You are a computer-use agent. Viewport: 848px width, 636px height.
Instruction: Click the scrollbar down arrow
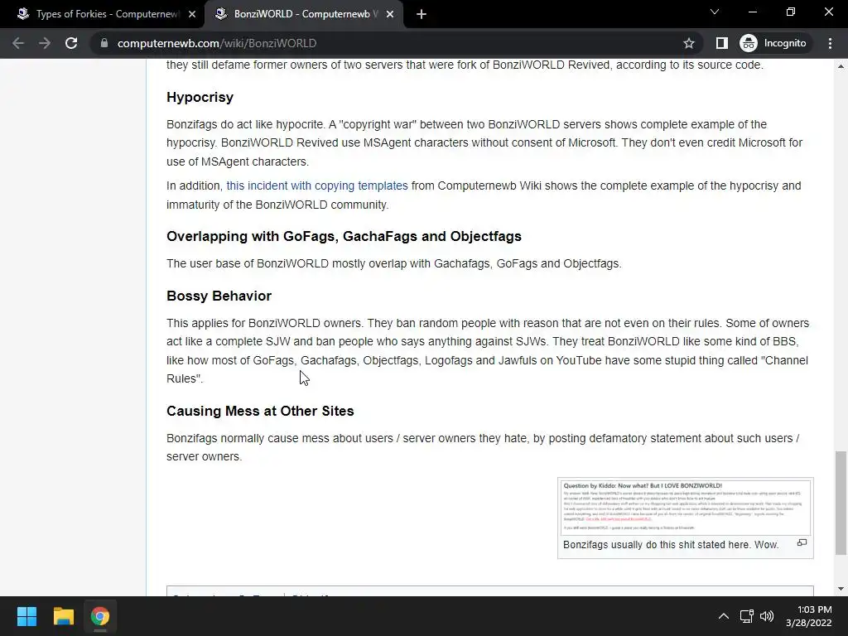click(841, 589)
